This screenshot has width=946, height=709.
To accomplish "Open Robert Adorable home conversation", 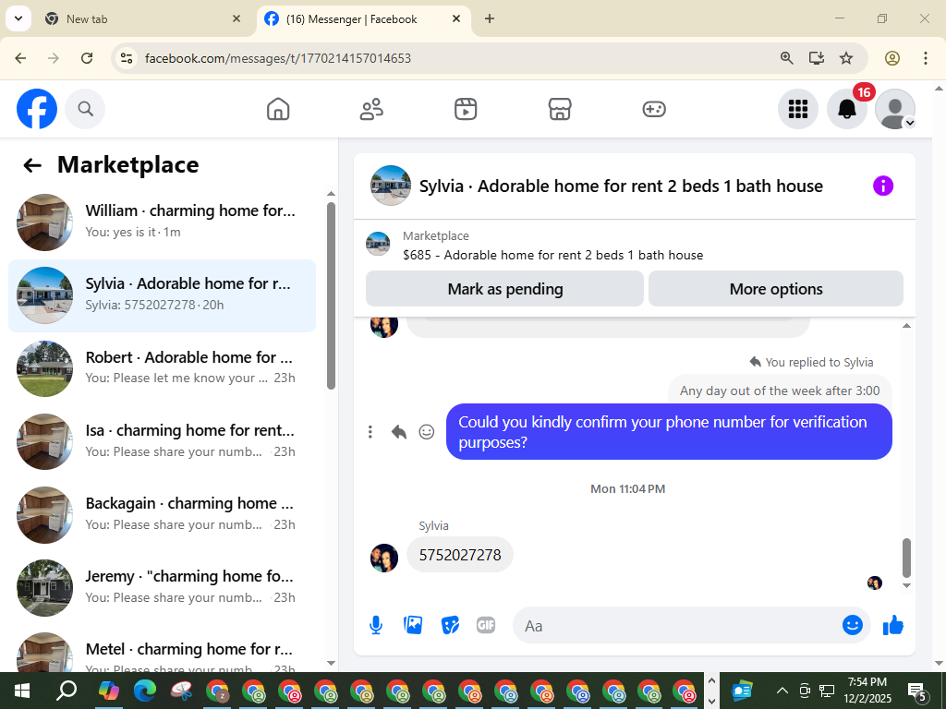I will click(x=162, y=368).
